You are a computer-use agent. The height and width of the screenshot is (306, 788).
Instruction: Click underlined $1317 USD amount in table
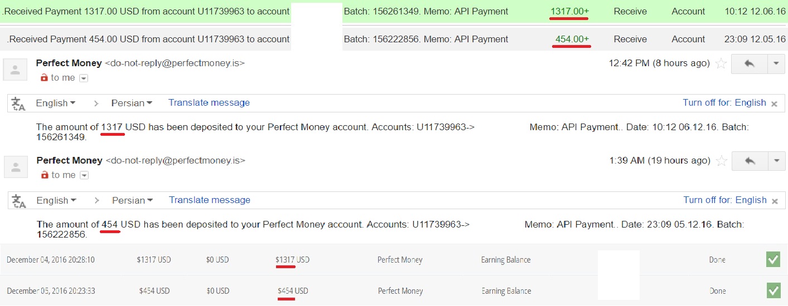pyautogui.click(x=292, y=260)
